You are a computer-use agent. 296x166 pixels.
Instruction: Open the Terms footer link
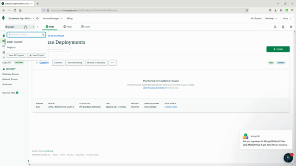63,155
